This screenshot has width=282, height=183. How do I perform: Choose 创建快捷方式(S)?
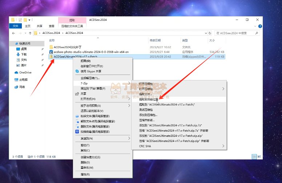[x=103, y=157]
